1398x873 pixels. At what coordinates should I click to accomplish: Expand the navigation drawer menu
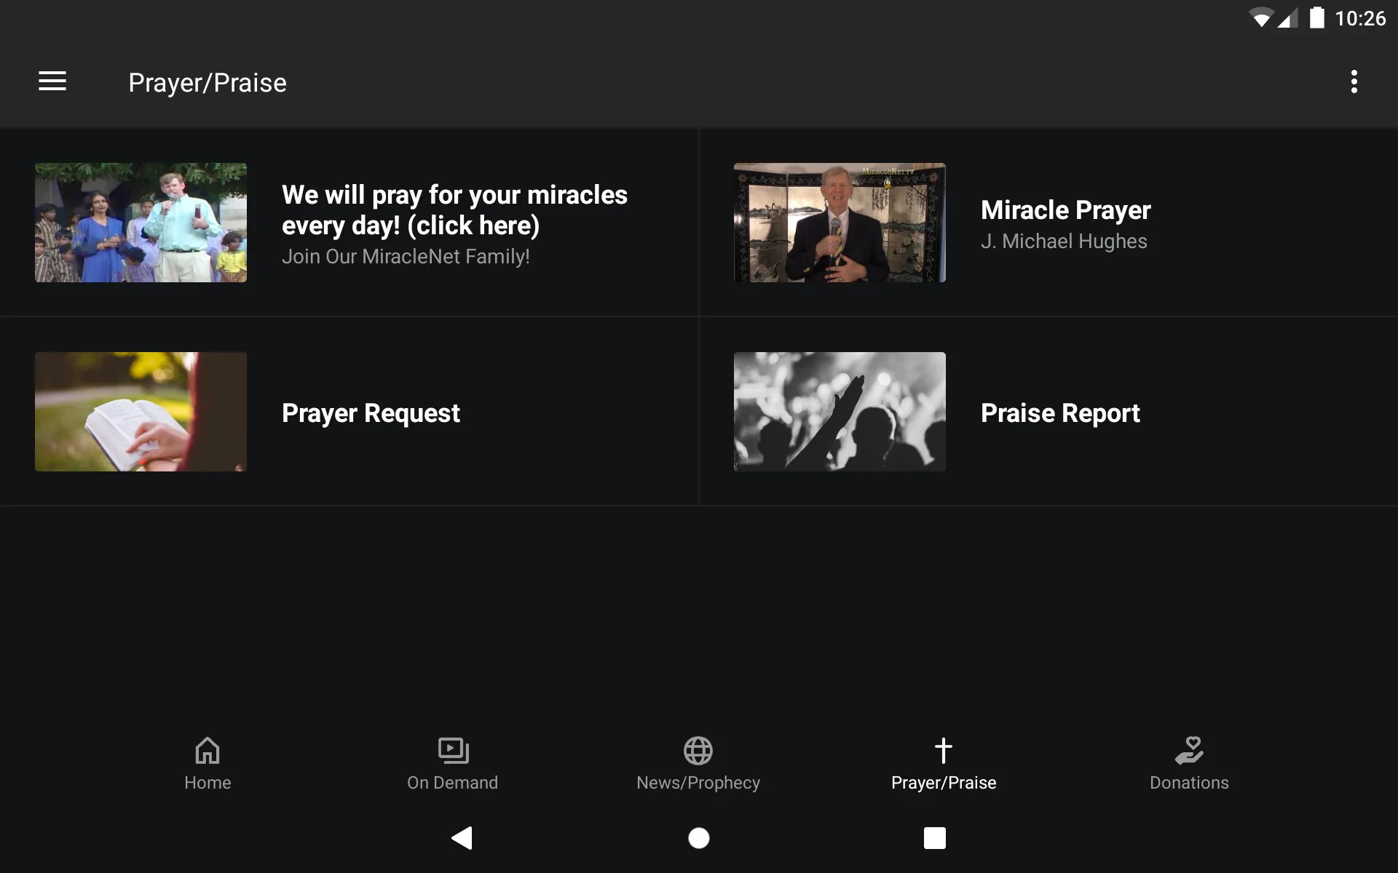(52, 82)
